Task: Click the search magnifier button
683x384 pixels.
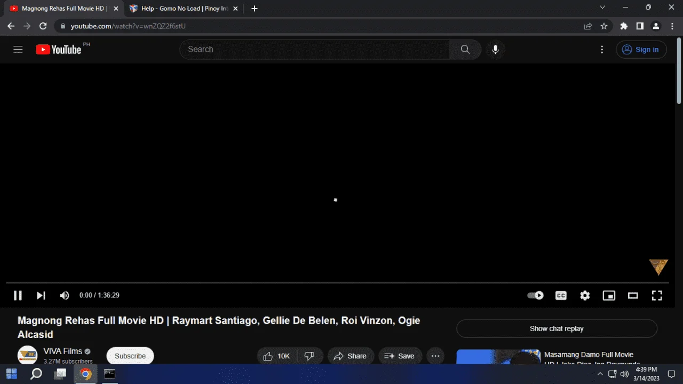Action: pos(465,50)
